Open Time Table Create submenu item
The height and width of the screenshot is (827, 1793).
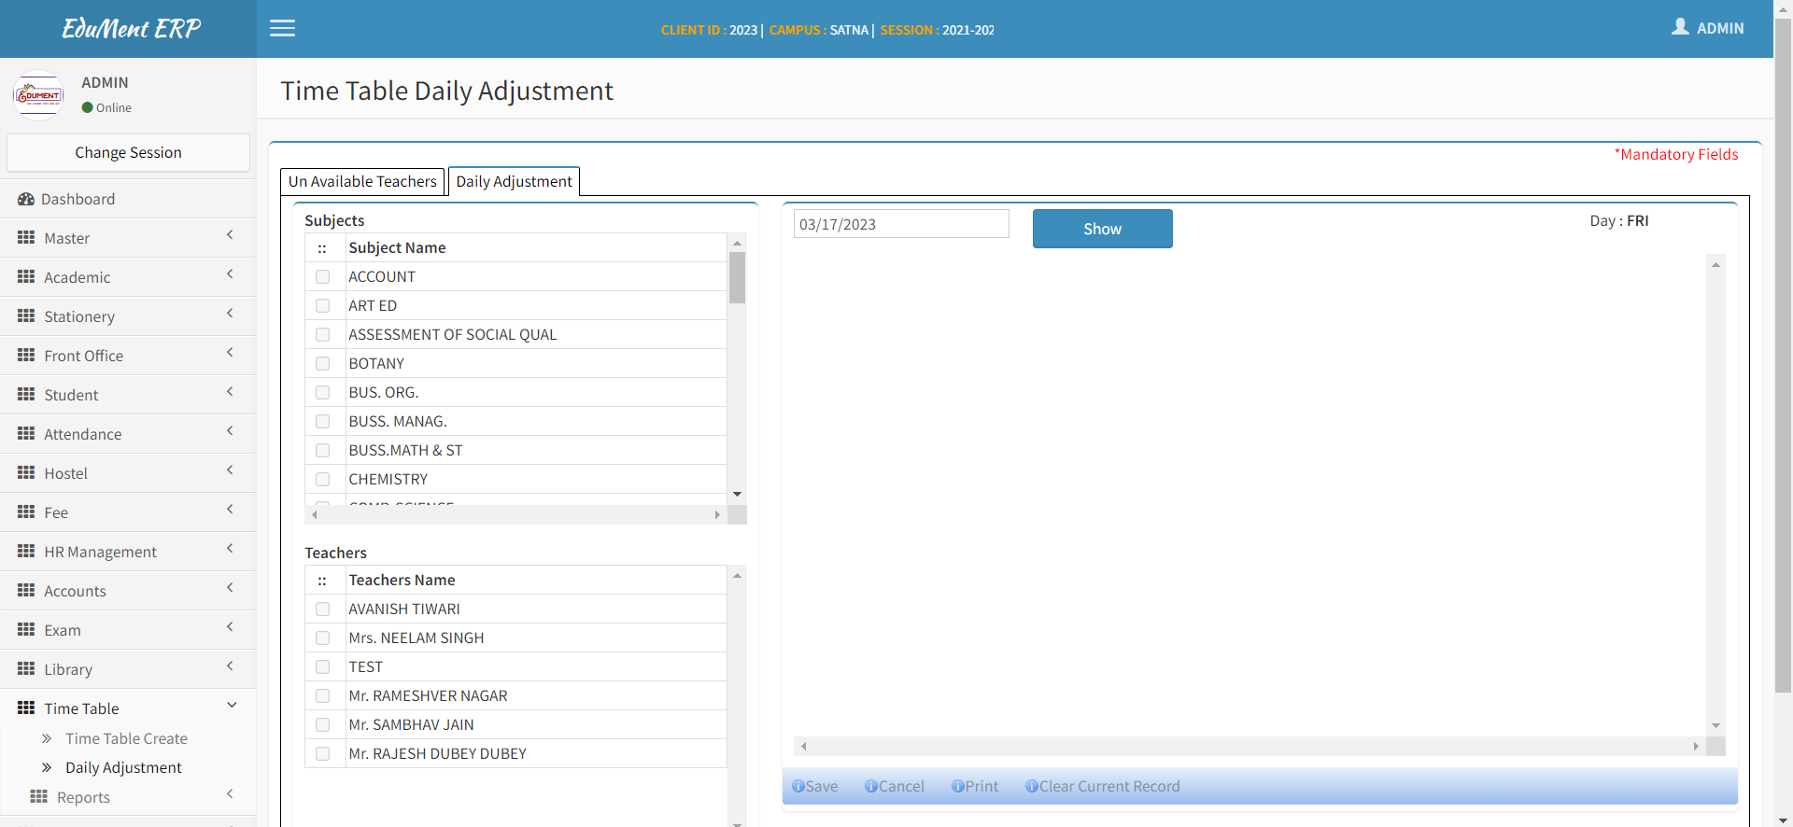coord(126,738)
